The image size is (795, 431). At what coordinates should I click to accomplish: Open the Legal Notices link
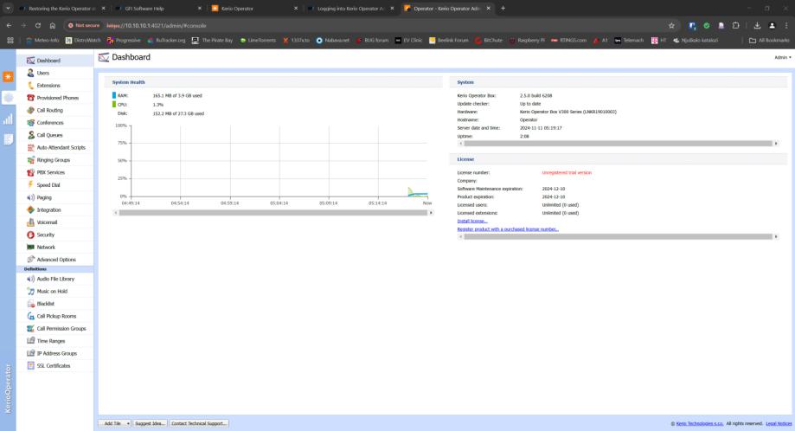pyautogui.click(x=779, y=423)
